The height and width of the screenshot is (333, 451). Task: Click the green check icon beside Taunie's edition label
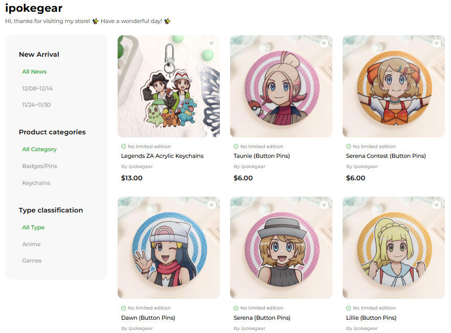[x=236, y=147]
